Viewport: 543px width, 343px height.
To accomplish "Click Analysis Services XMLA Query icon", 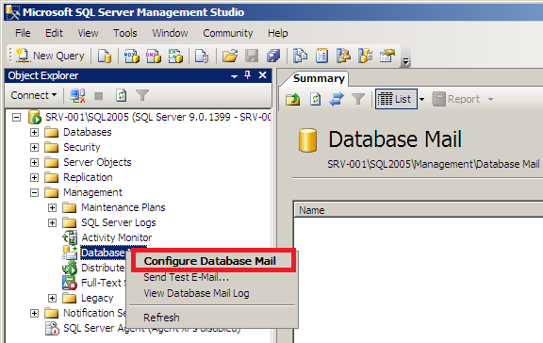I will (175, 56).
